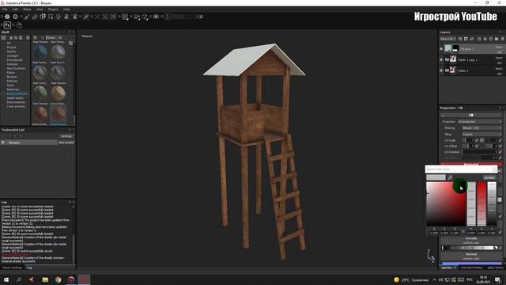
Task: Open the Help menu
Action: (x=66, y=9)
